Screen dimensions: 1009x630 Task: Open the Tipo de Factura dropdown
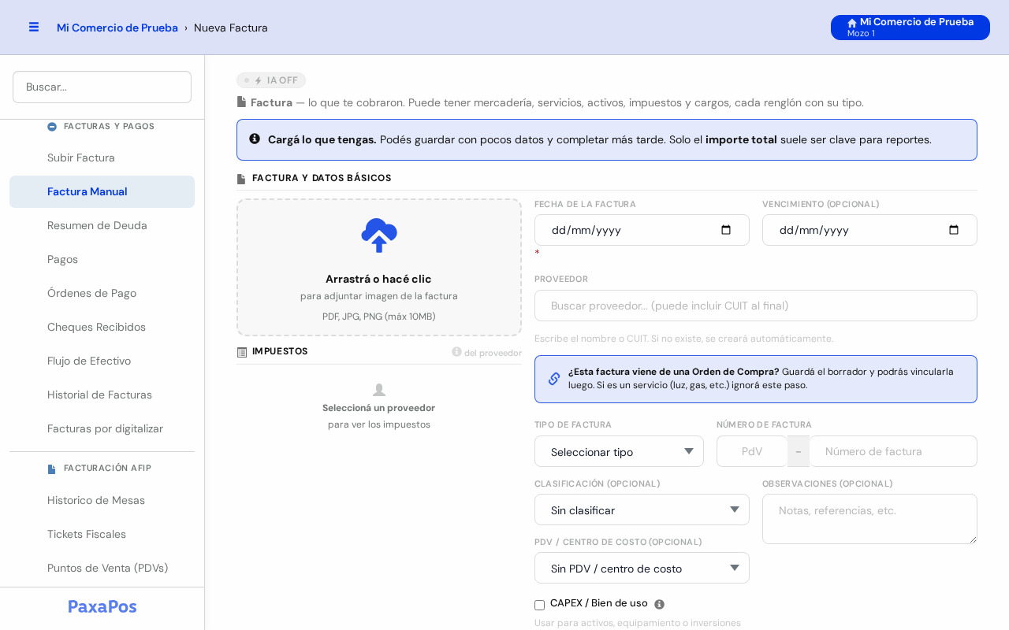[x=619, y=451]
